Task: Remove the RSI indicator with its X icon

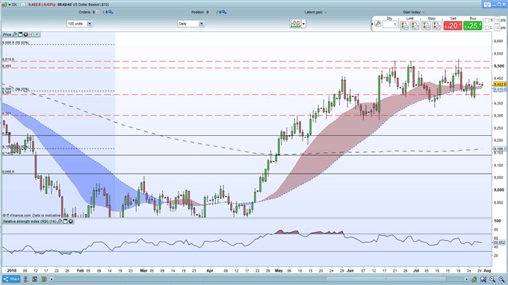Action: (71, 222)
